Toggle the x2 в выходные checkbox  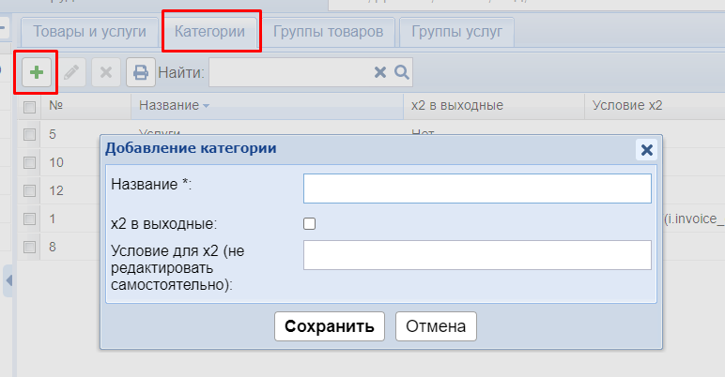(x=310, y=224)
